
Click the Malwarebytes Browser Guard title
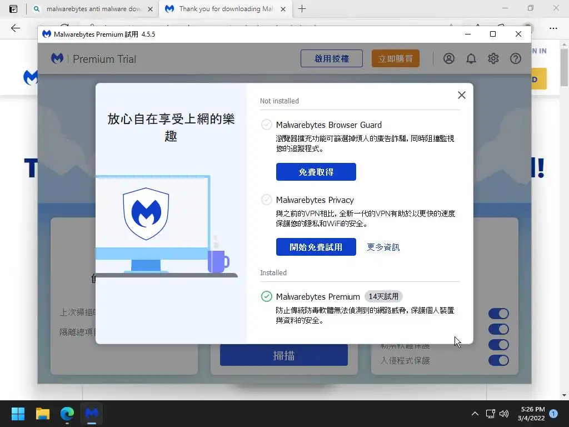[x=329, y=125]
